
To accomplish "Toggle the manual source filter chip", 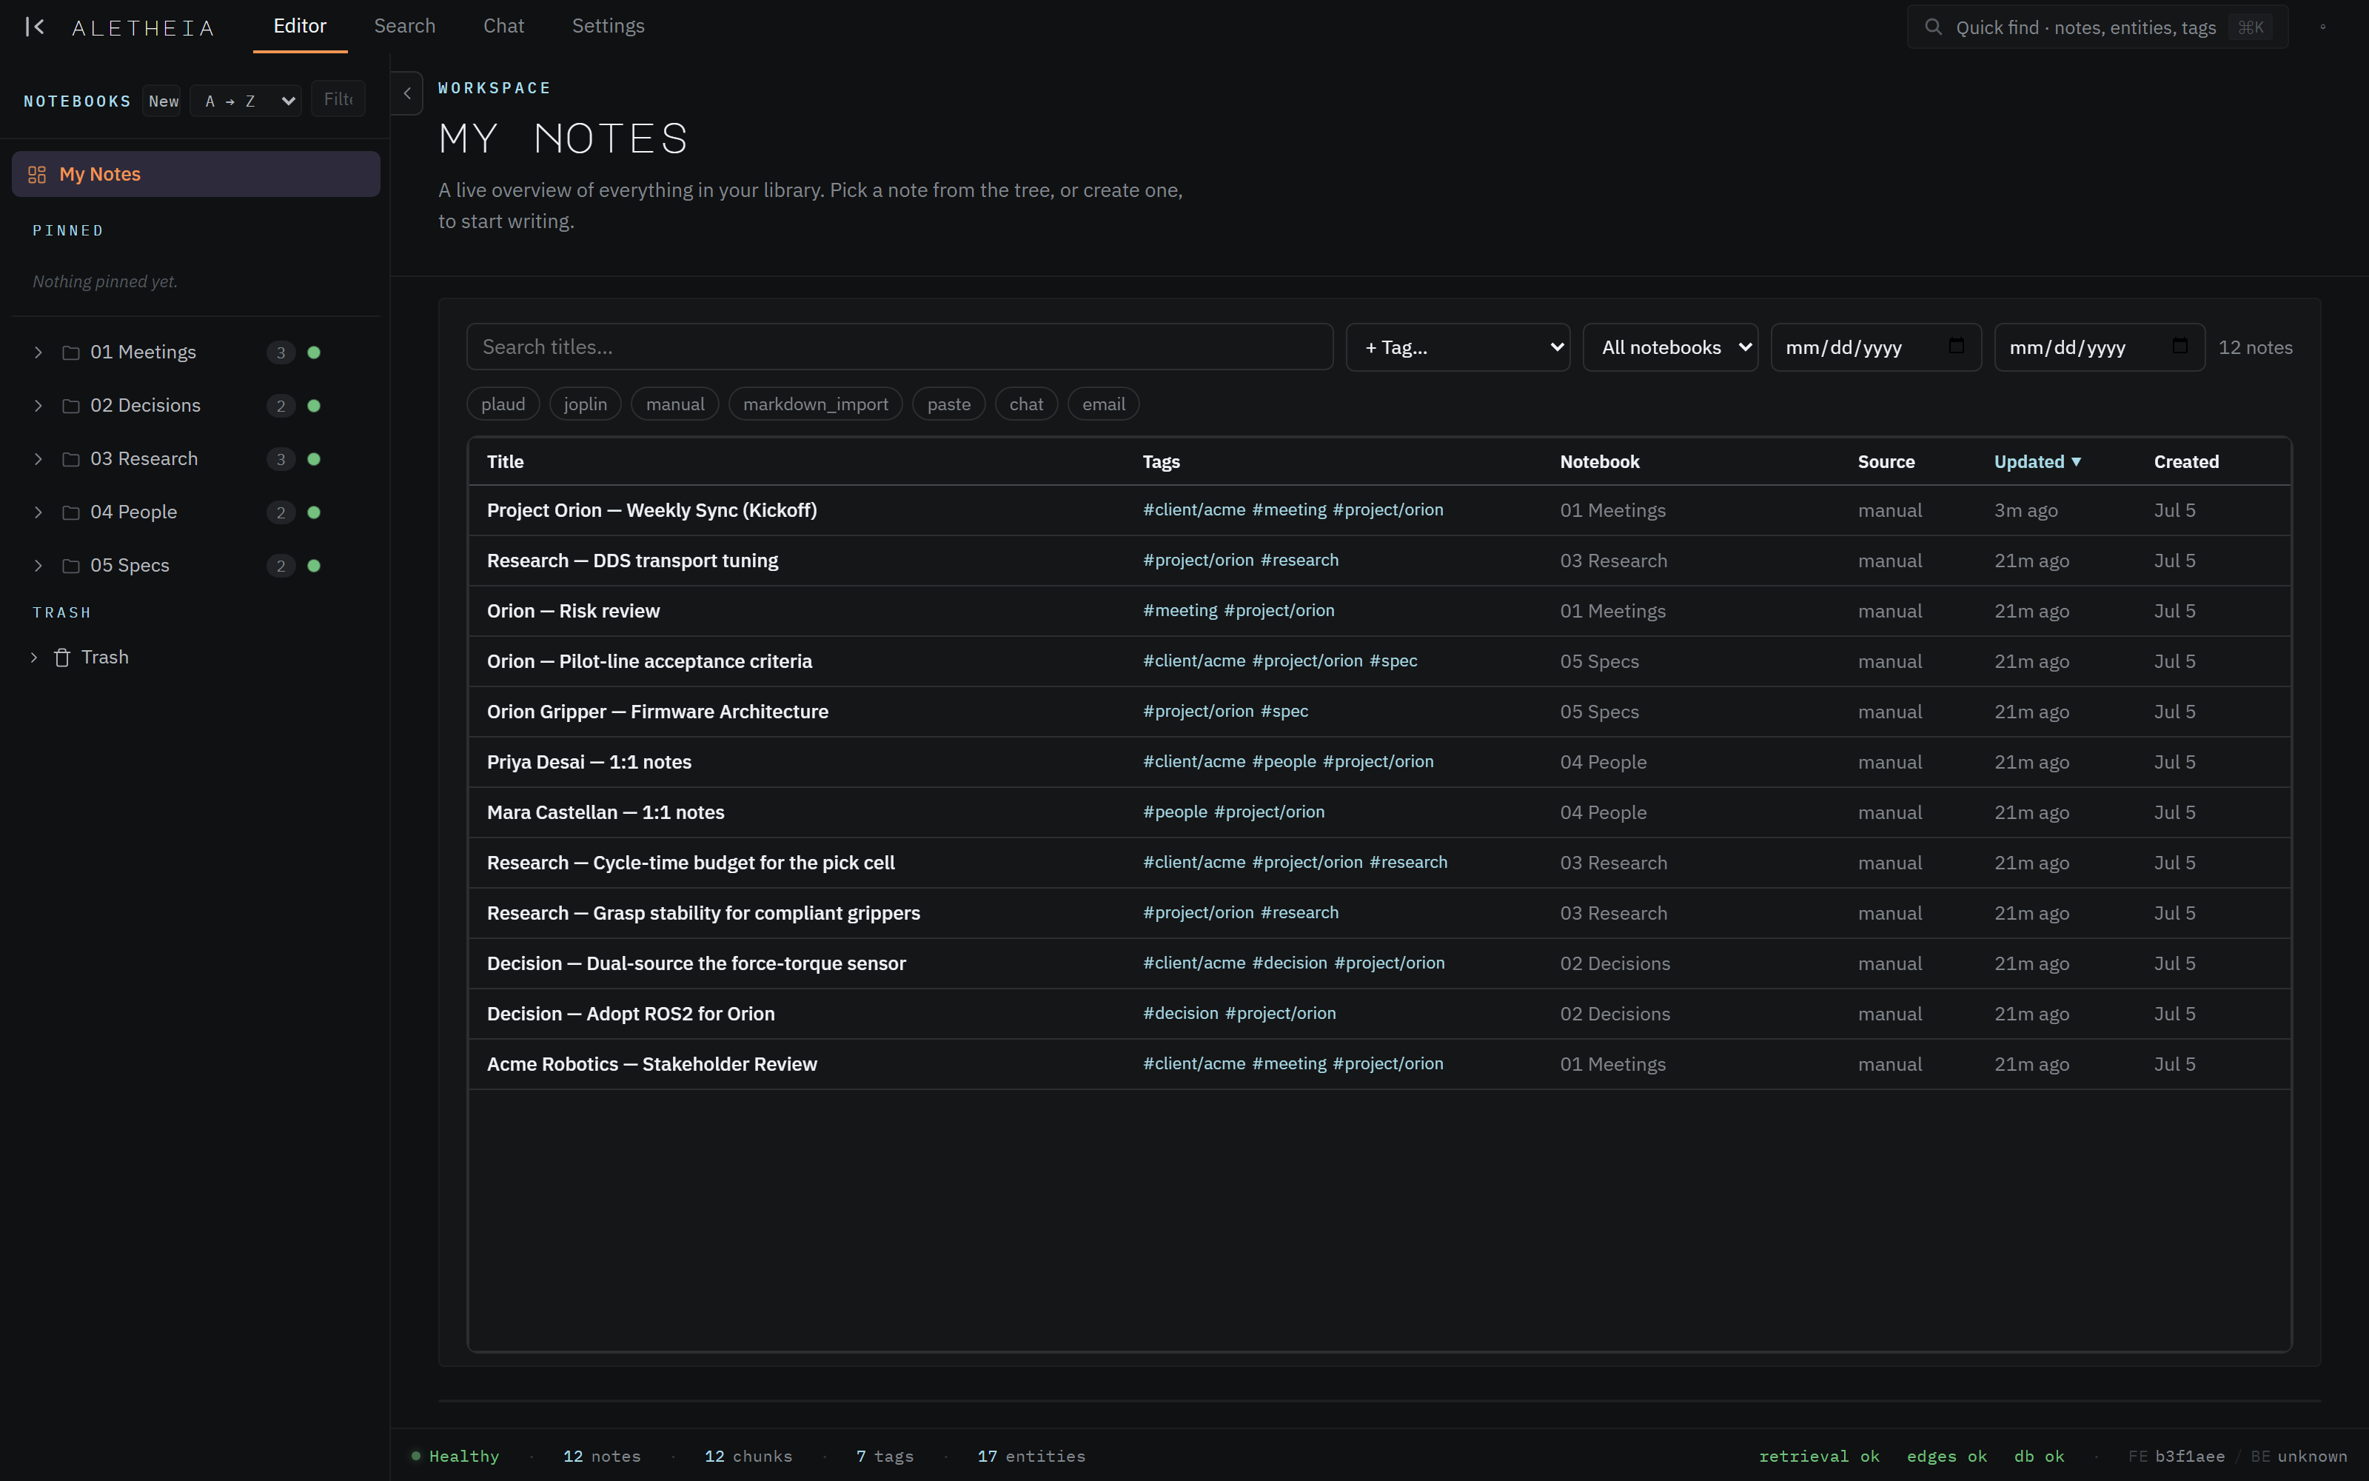I will (x=675, y=404).
